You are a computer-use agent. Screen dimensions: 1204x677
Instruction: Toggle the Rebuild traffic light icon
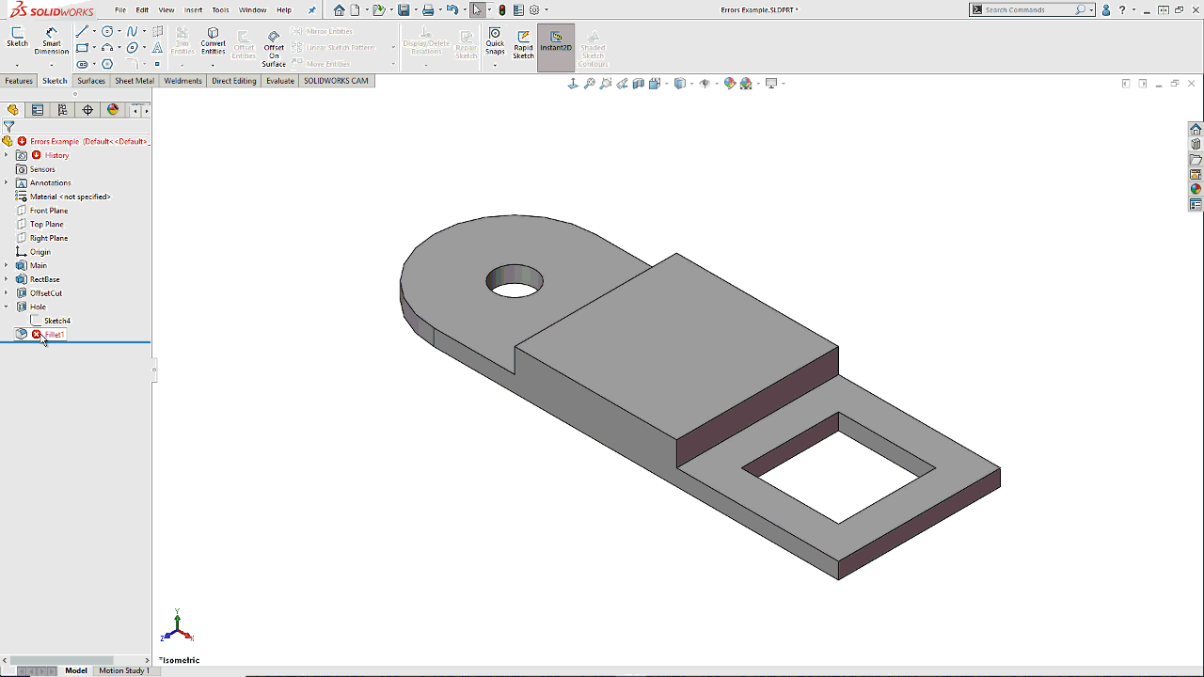coord(502,10)
